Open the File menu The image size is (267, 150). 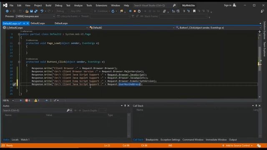tap(11, 5)
